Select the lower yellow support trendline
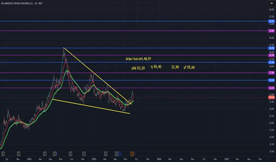The height and width of the screenshot is (162, 276). tap(91, 107)
